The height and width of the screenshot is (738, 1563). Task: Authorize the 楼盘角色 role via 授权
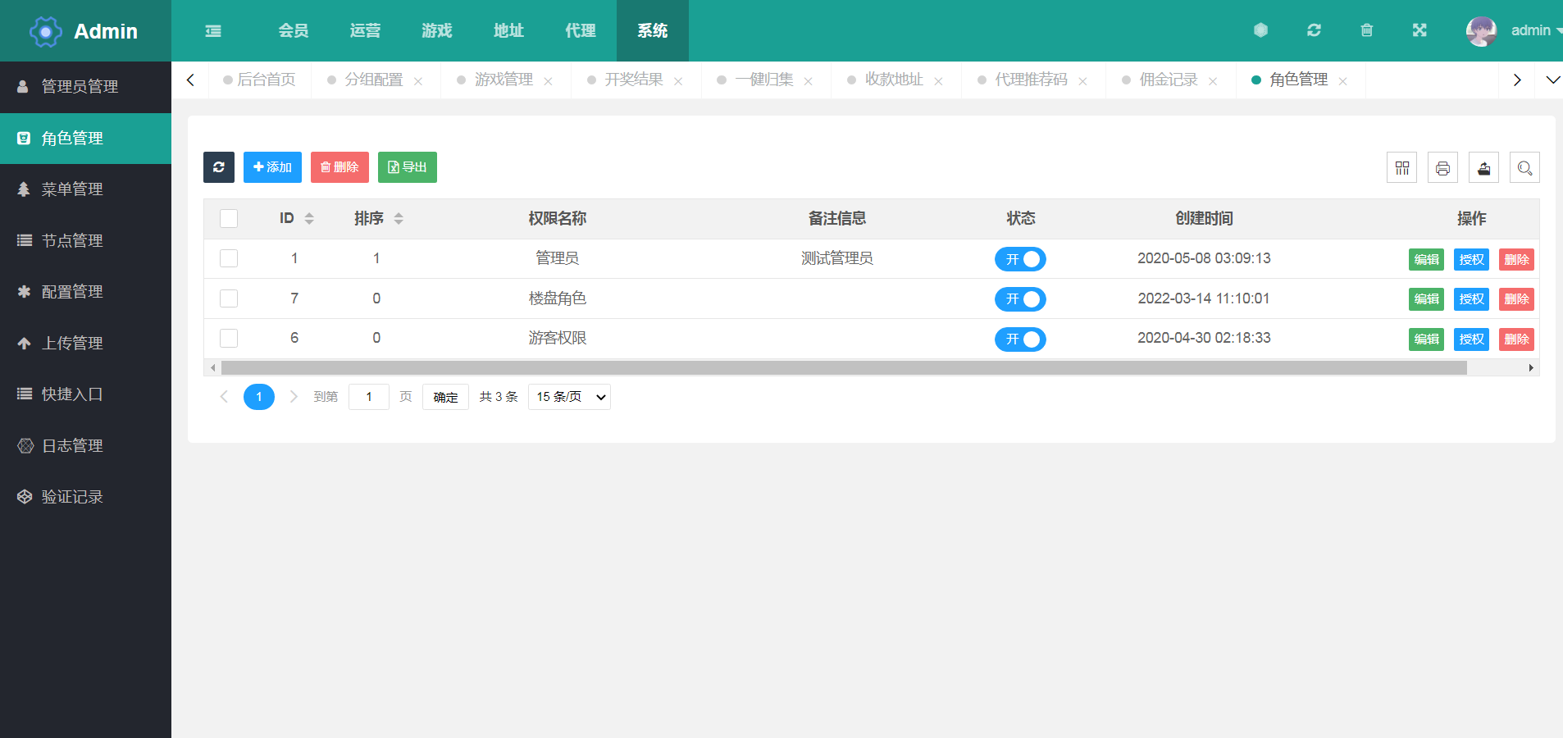coord(1471,299)
